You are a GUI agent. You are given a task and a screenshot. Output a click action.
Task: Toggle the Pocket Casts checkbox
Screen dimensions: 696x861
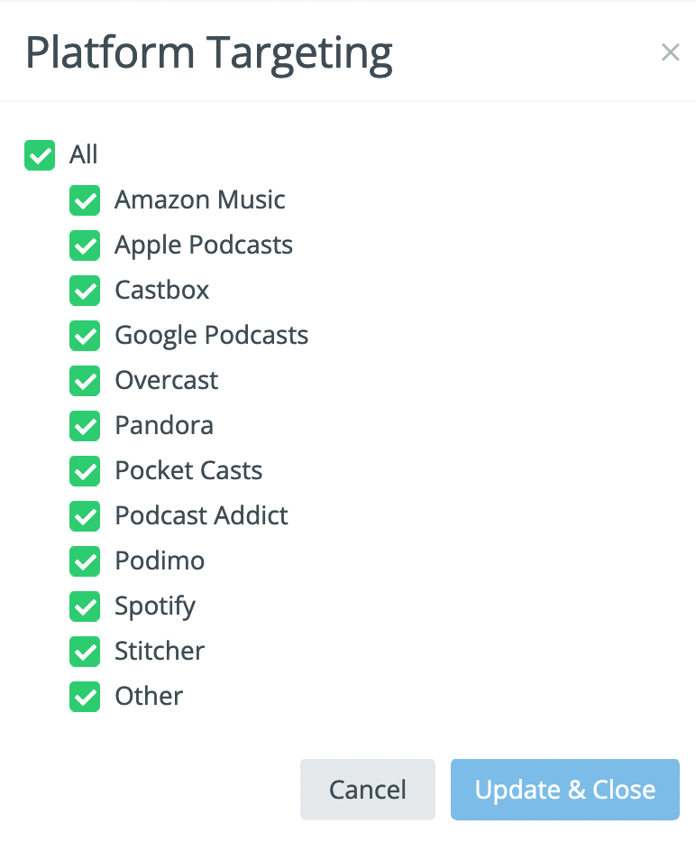tap(85, 470)
